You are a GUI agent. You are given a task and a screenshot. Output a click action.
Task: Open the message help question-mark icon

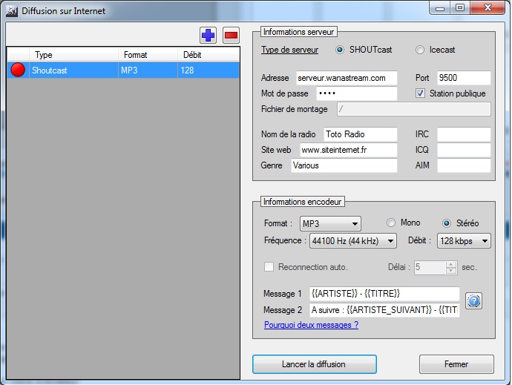point(473,301)
